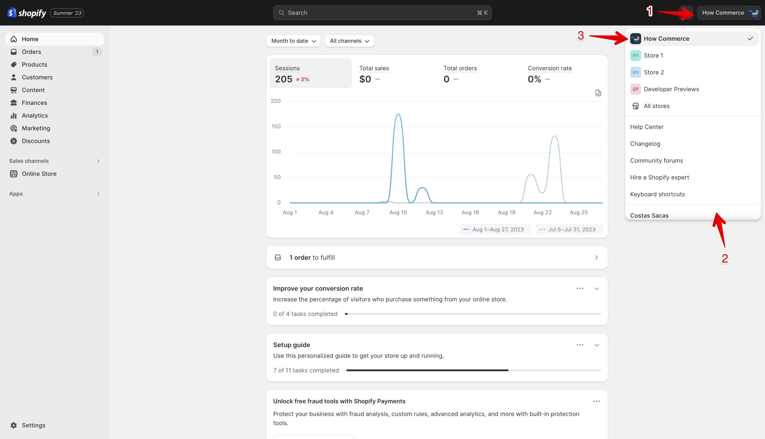Open the All channels dropdown
765x439 pixels.
pyautogui.click(x=349, y=41)
